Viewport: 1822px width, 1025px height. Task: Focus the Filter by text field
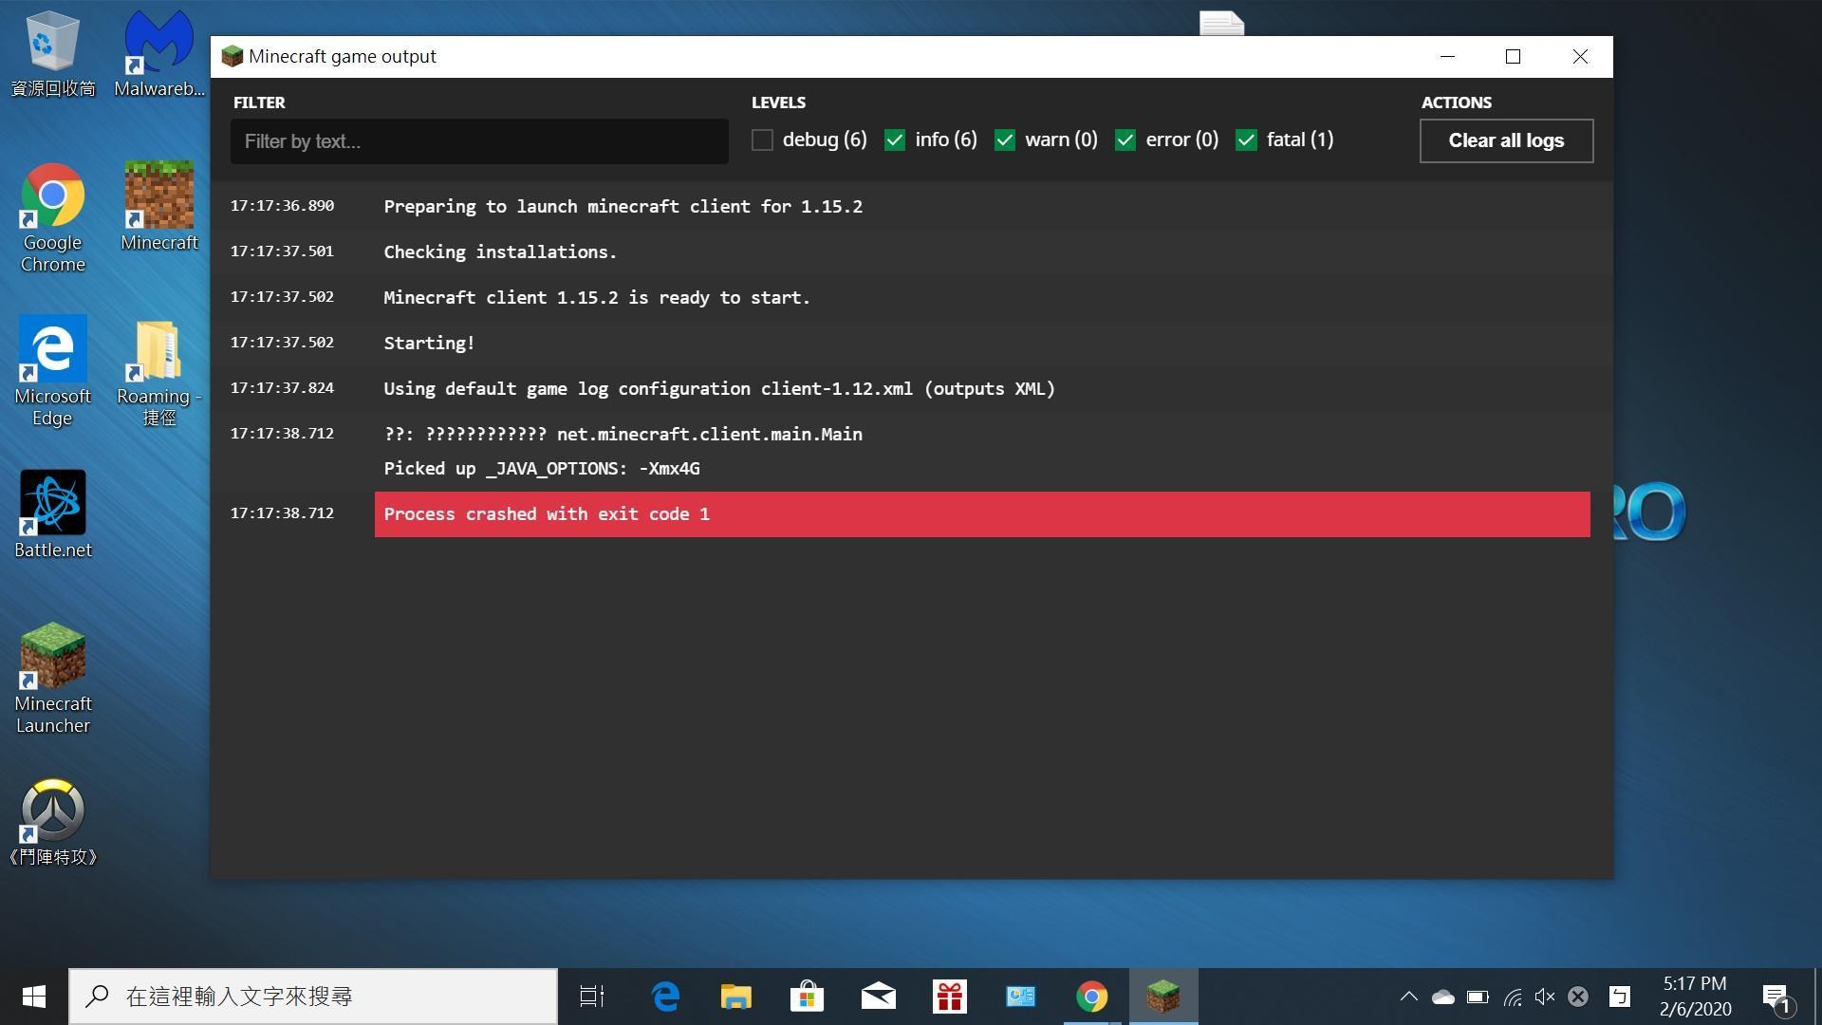479,141
